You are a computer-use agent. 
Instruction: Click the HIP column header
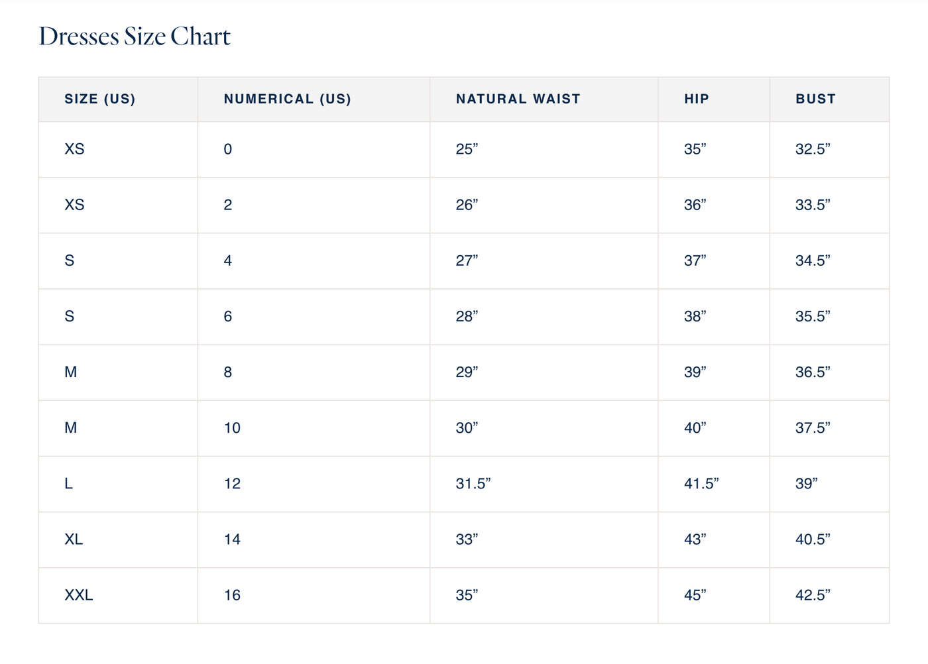pyautogui.click(x=697, y=99)
